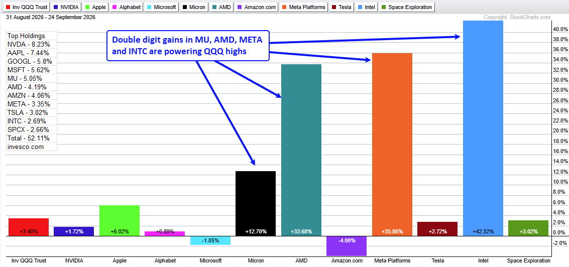
Task: Click the purple Amazon.com negative bar
Action: (x=347, y=246)
